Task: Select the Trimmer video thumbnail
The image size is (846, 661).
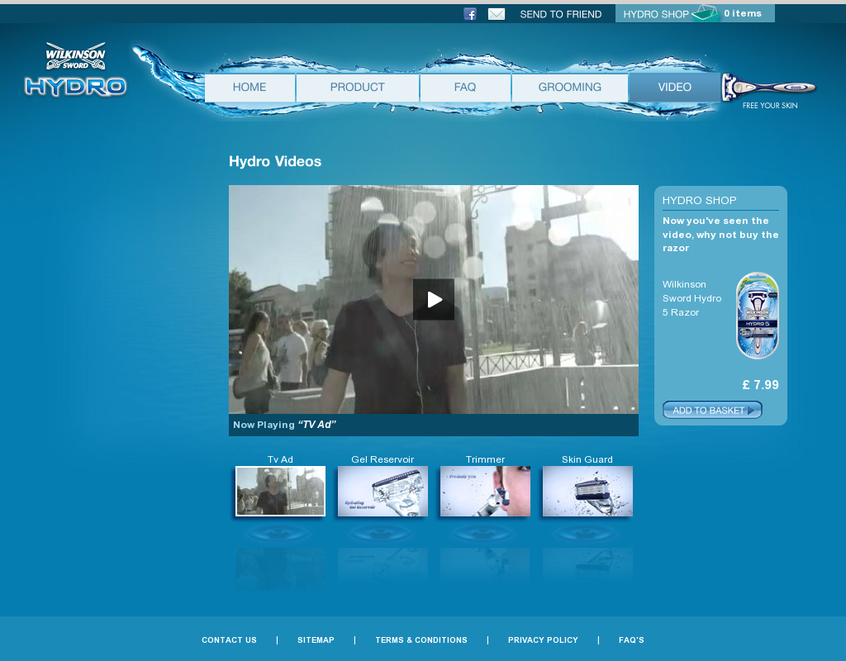Action: click(485, 491)
